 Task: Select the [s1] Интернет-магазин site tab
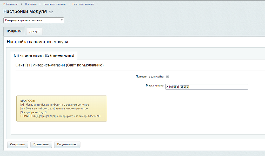point(44,56)
